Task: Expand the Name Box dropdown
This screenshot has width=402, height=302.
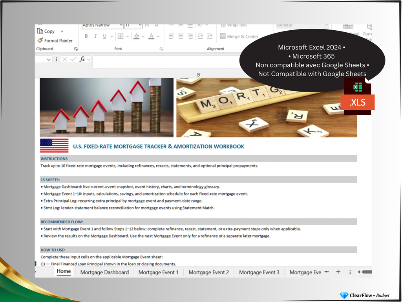Action: pos(49,60)
